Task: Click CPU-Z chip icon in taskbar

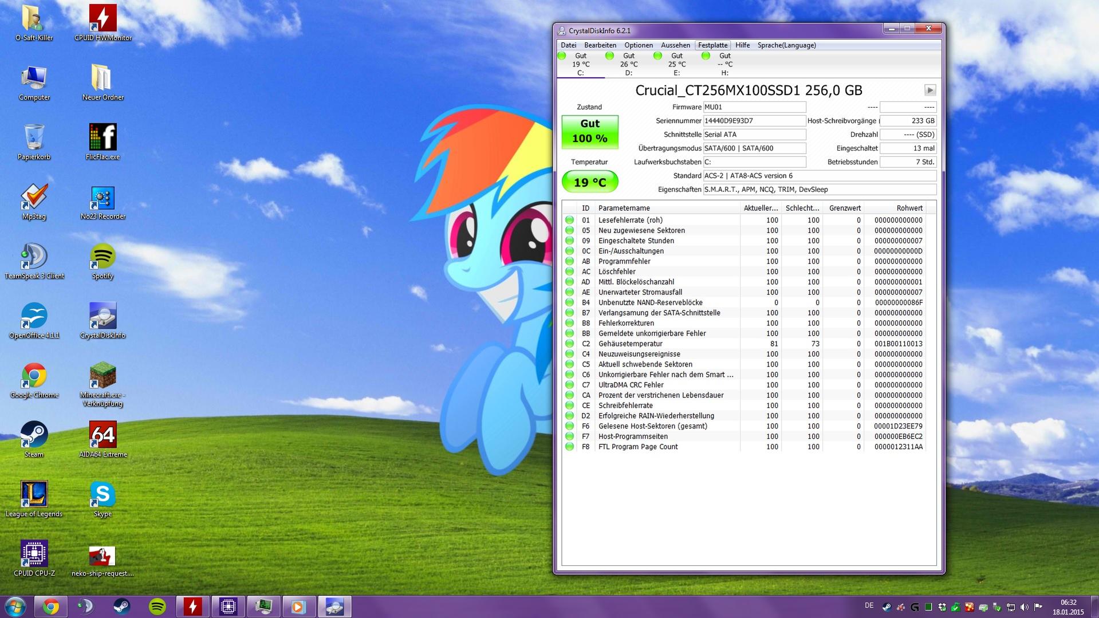Action: click(228, 607)
